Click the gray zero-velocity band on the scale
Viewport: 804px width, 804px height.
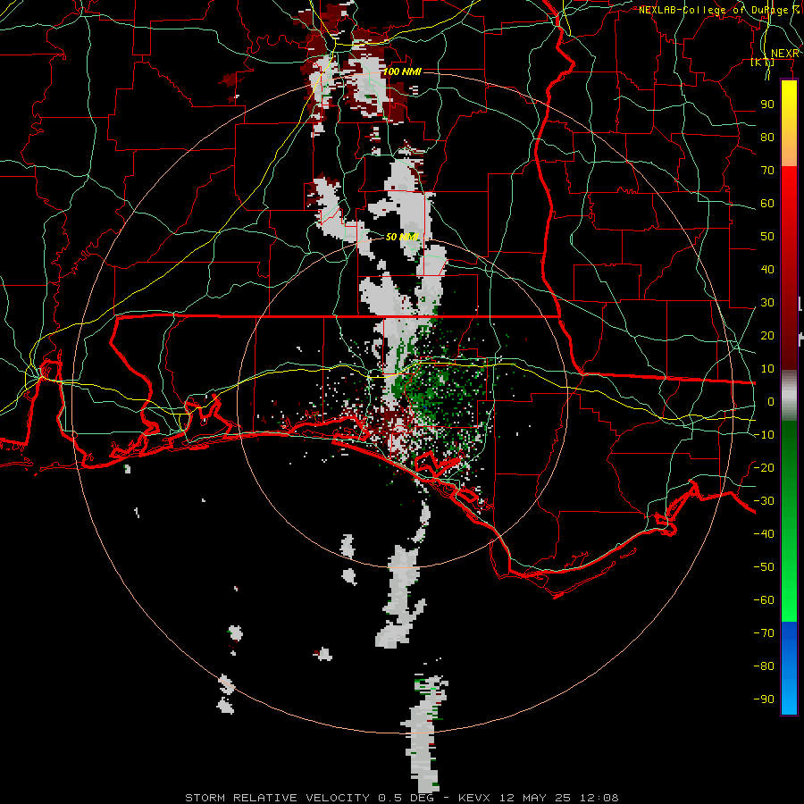point(789,396)
